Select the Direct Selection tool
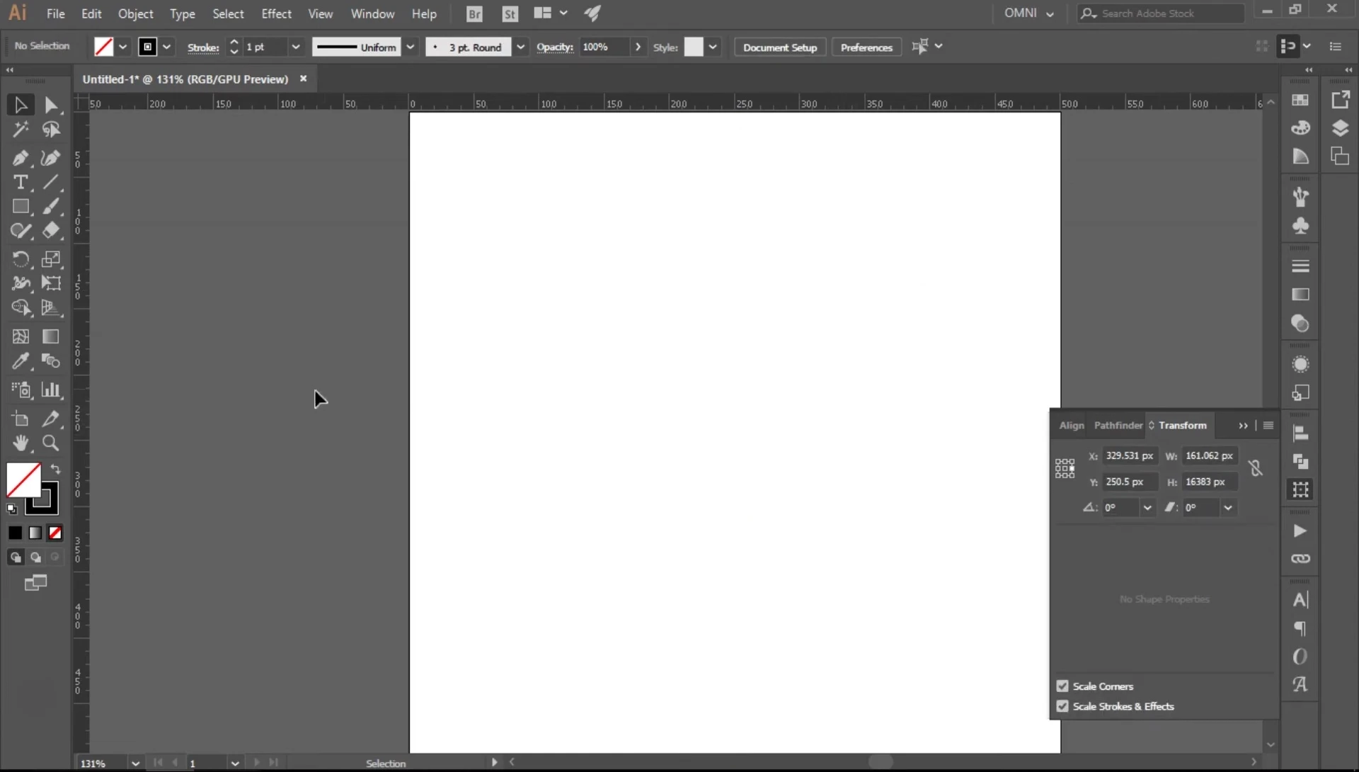This screenshot has height=772, width=1359. pos(50,105)
